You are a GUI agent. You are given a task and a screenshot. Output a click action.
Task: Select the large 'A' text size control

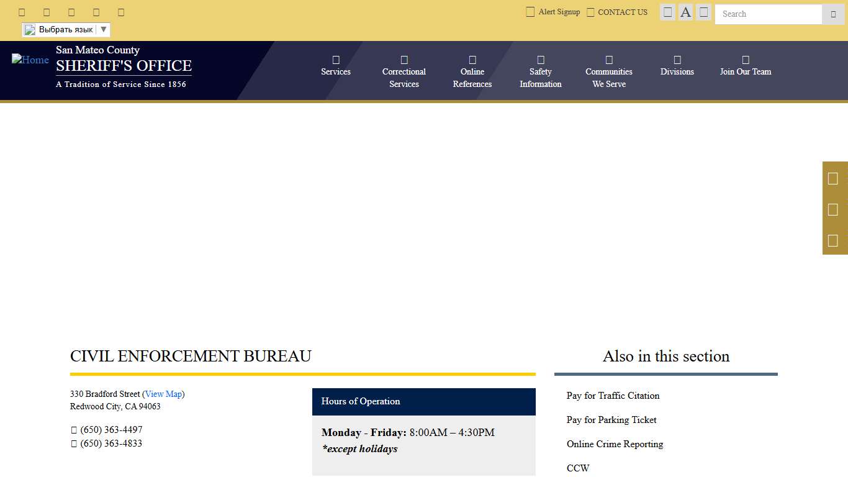[685, 12]
